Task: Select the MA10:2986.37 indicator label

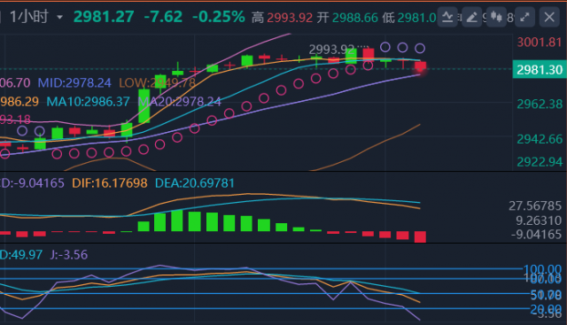Action: [88, 102]
